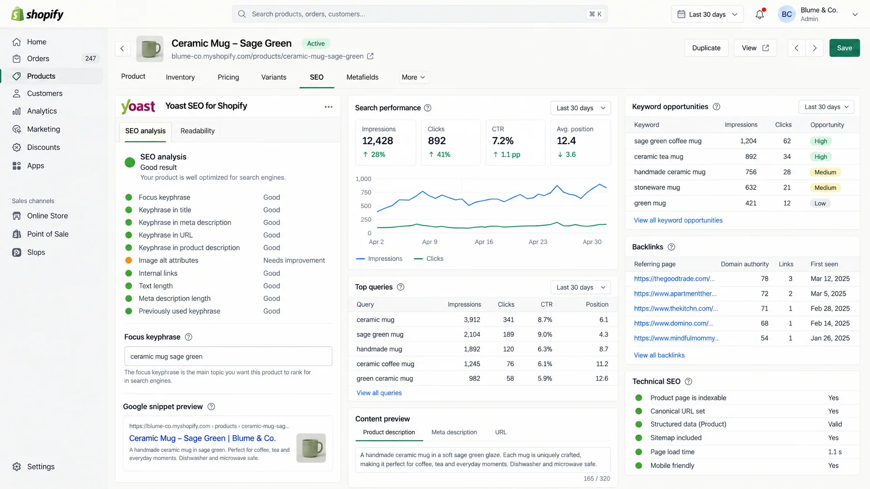This screenshot has width=870, height=489.
Task: Open View all keyword opportunities
Action: [x=678, y=220]
